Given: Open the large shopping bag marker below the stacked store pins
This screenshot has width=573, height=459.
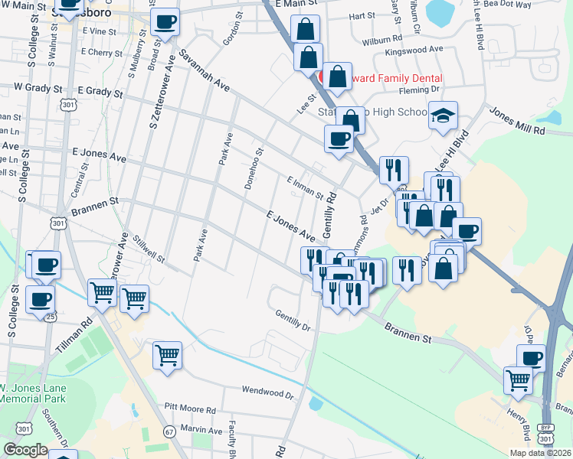Looking at the screenshot, I should pos(443,269).
